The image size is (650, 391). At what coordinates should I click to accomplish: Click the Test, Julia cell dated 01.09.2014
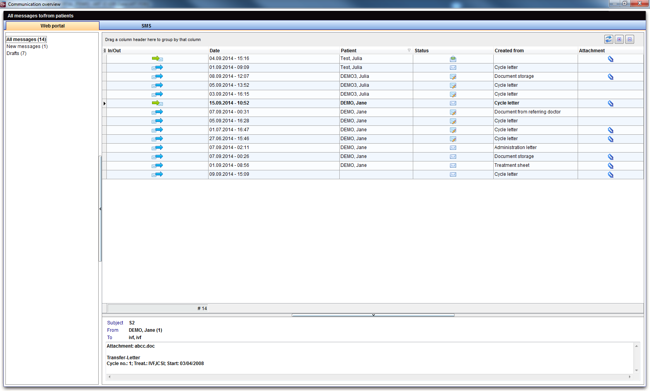[x=376, y=67]
